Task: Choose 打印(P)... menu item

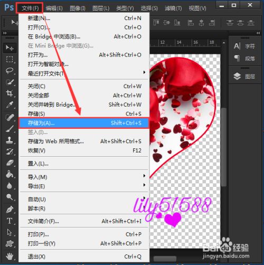Action: coord(84,234)
